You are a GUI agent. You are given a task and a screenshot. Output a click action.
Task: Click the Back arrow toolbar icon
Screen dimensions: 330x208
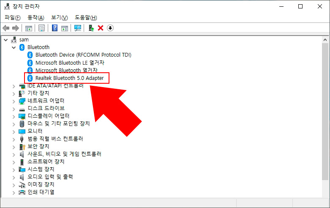pos(6,28)
